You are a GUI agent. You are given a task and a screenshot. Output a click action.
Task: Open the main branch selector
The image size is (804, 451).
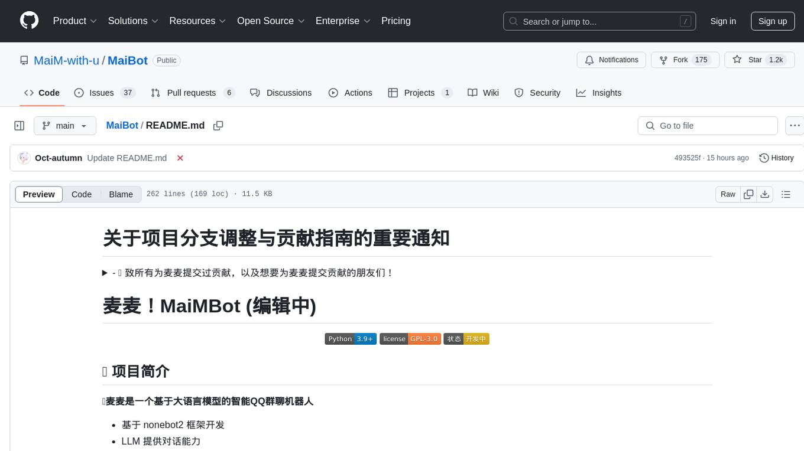(65, 126)
